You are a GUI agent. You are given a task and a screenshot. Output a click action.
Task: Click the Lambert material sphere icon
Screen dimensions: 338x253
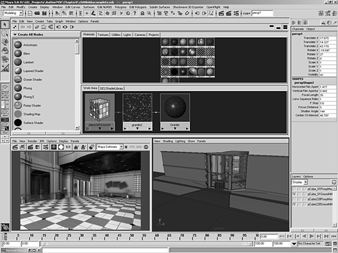[x=18, y=62]
